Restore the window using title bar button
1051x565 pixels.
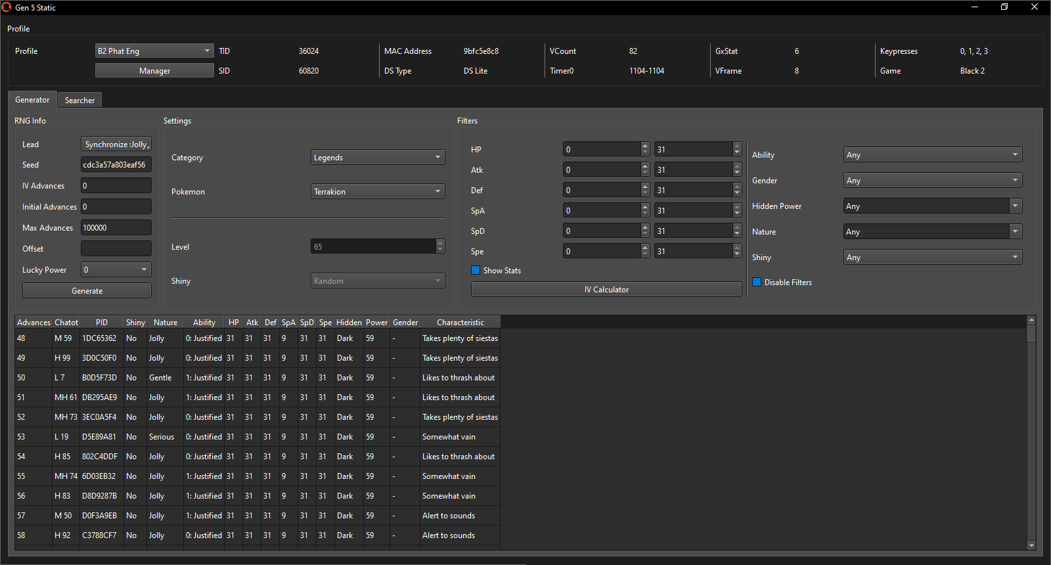1004,7
